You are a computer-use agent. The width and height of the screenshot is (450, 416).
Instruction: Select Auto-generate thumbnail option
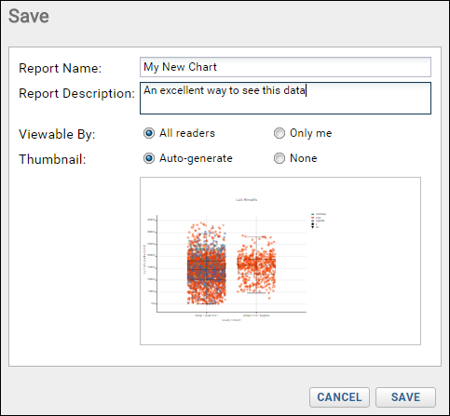(x=149, y=158)
